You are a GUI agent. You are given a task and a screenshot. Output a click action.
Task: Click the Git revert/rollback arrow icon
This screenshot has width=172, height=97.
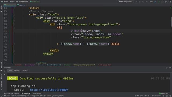(x=166, y=2)
